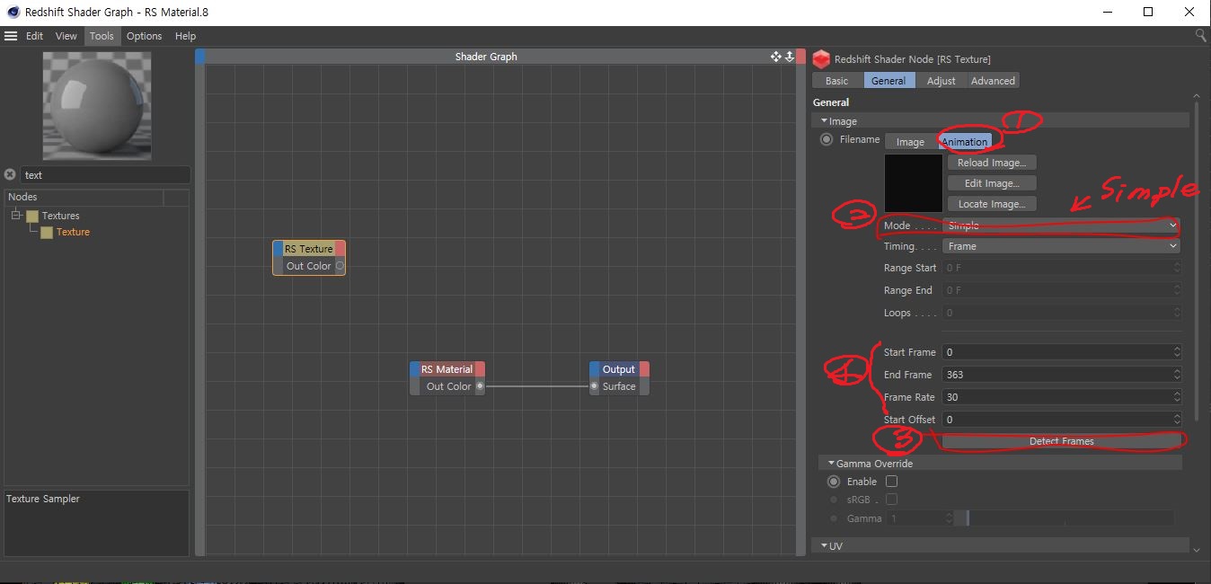Select the Animation filename tab
Image resolution: width=1211 pixels, height=584 pixels.
coord(965,142)
